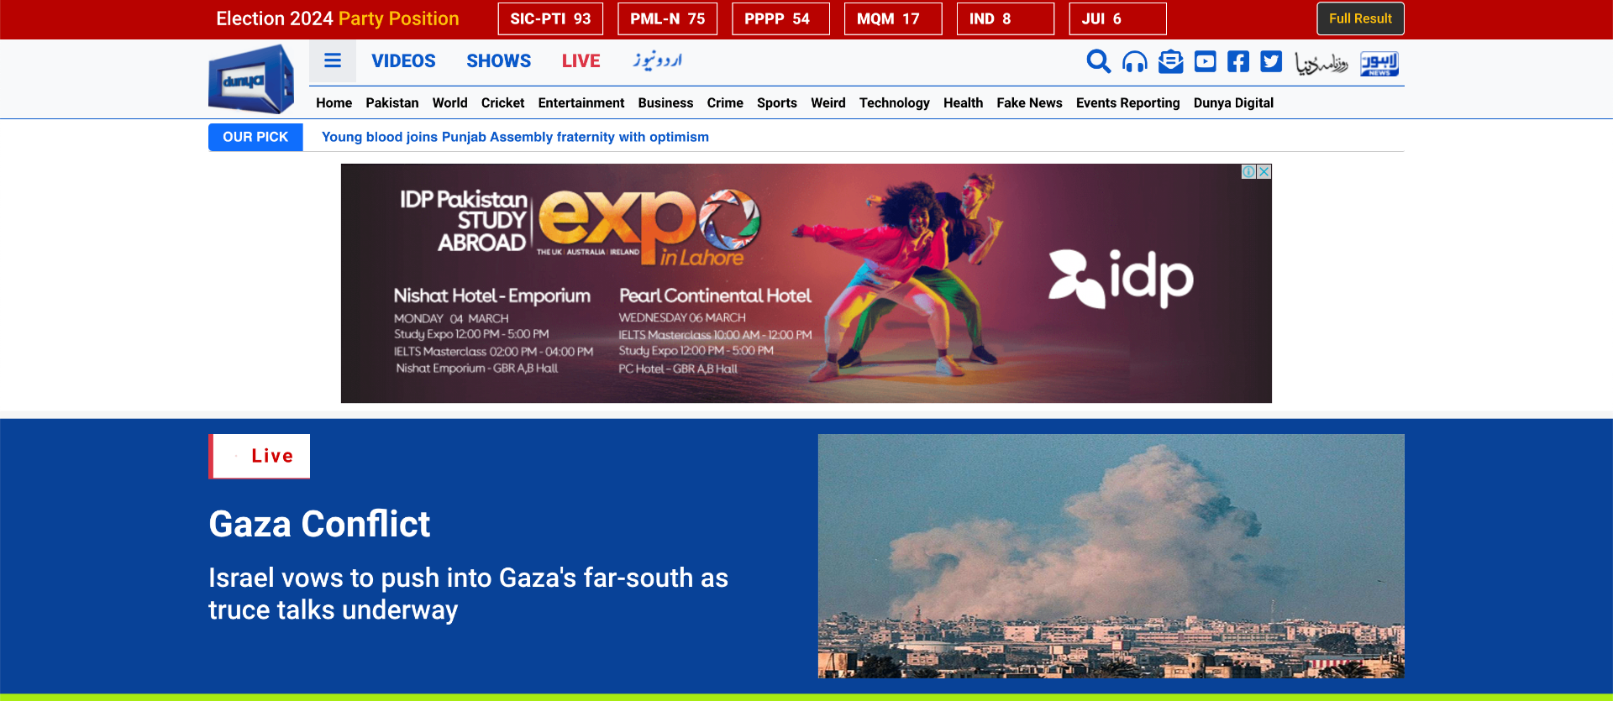The image size is (1613, 701).
Task: Open the Technology category
Action: pos(895,102)
